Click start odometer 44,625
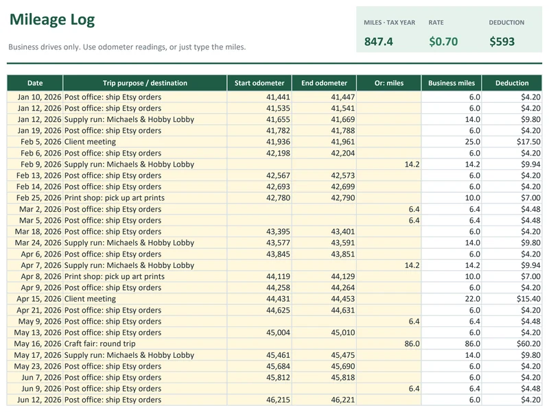Viewport: 549px width, 412px height. [x=259, y=310]
